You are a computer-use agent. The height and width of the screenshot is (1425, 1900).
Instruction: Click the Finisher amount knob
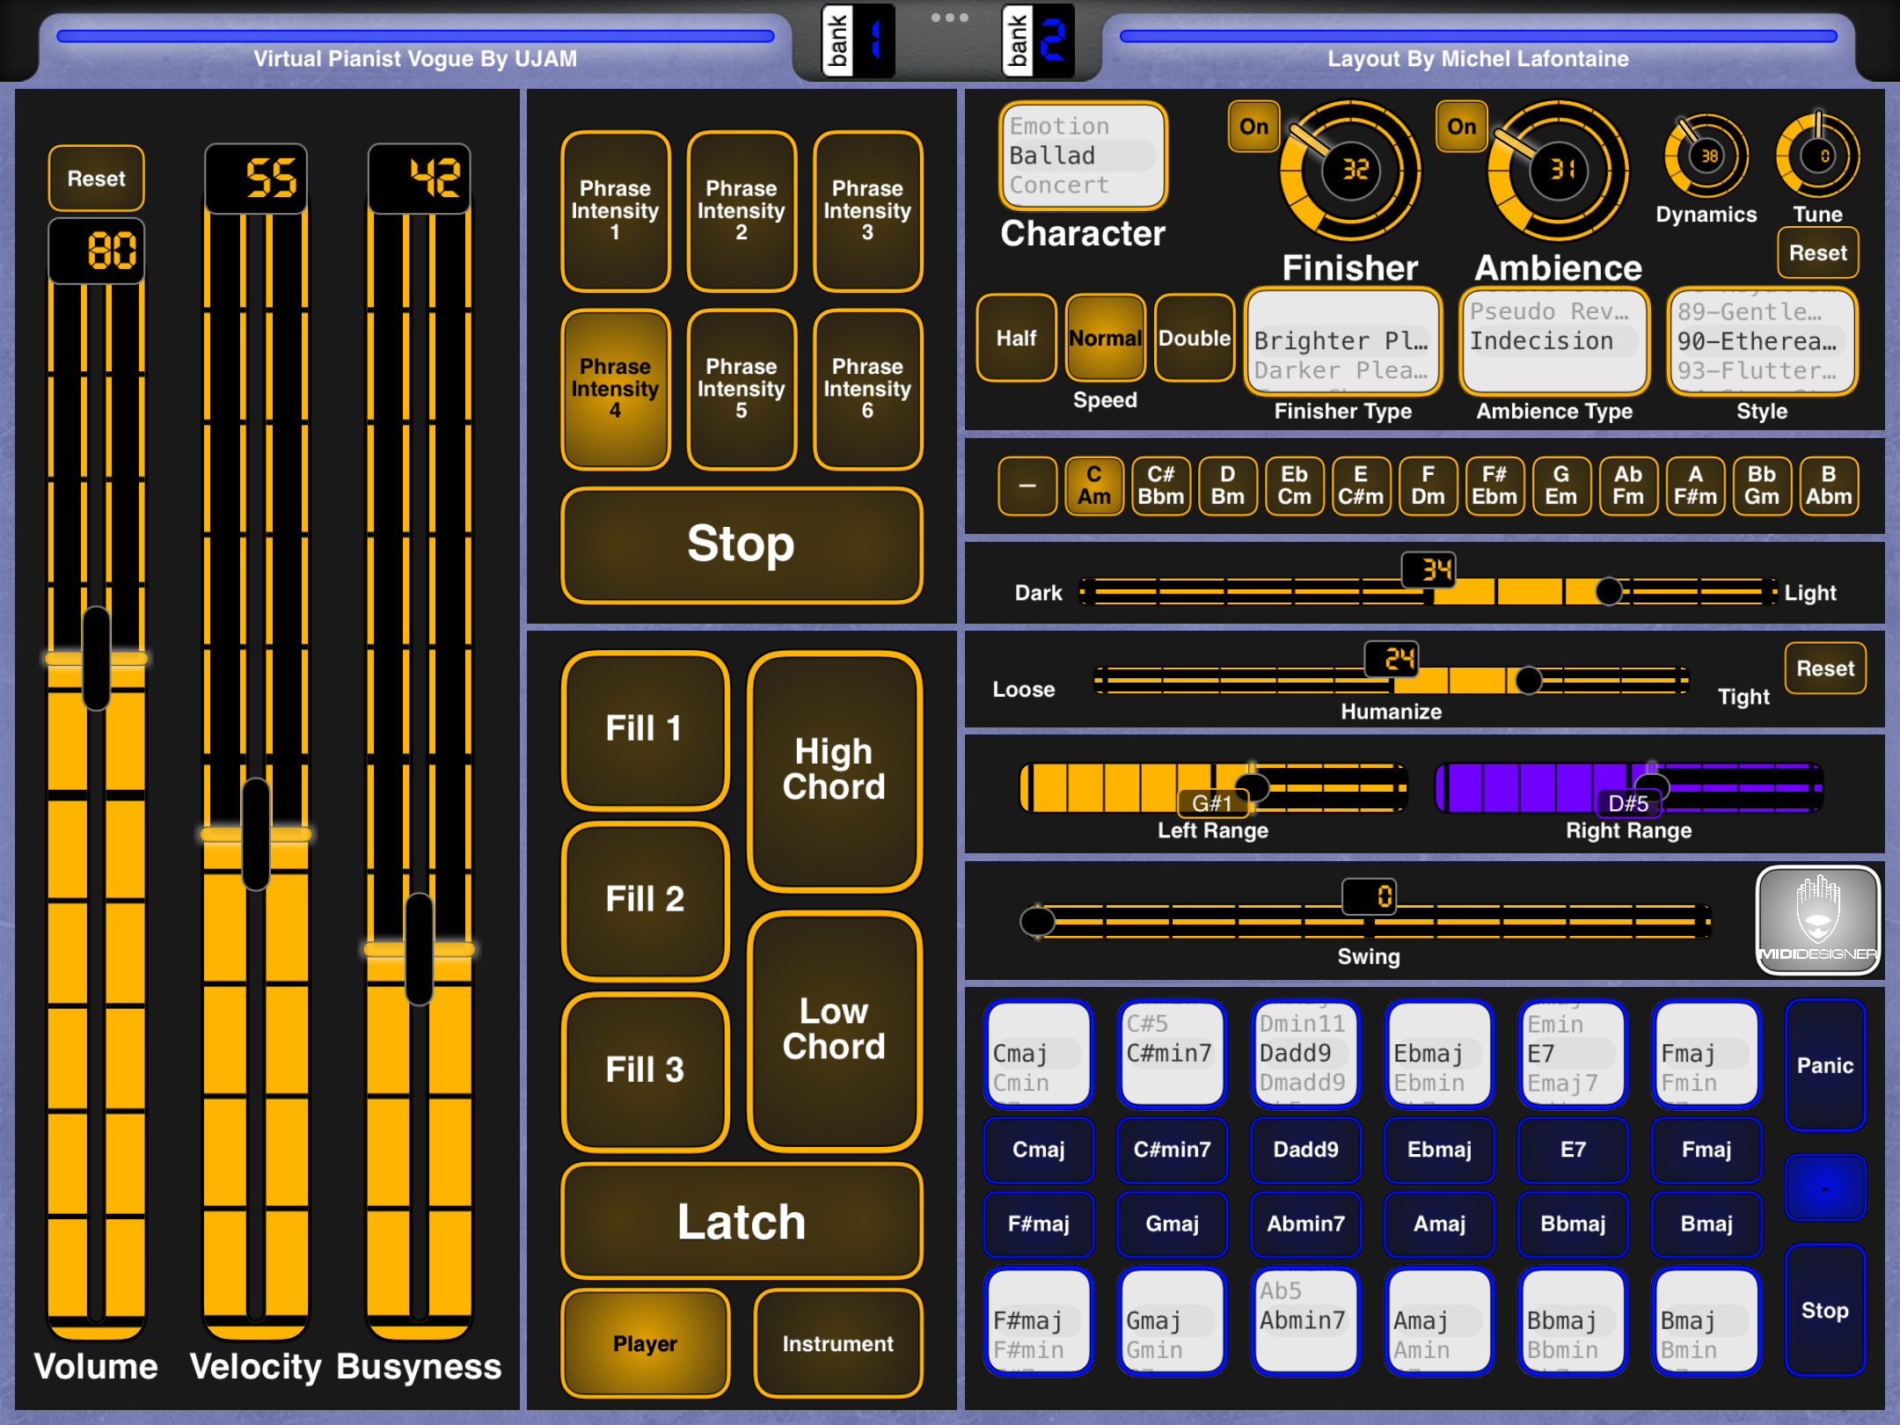(x=1351, y=170)
